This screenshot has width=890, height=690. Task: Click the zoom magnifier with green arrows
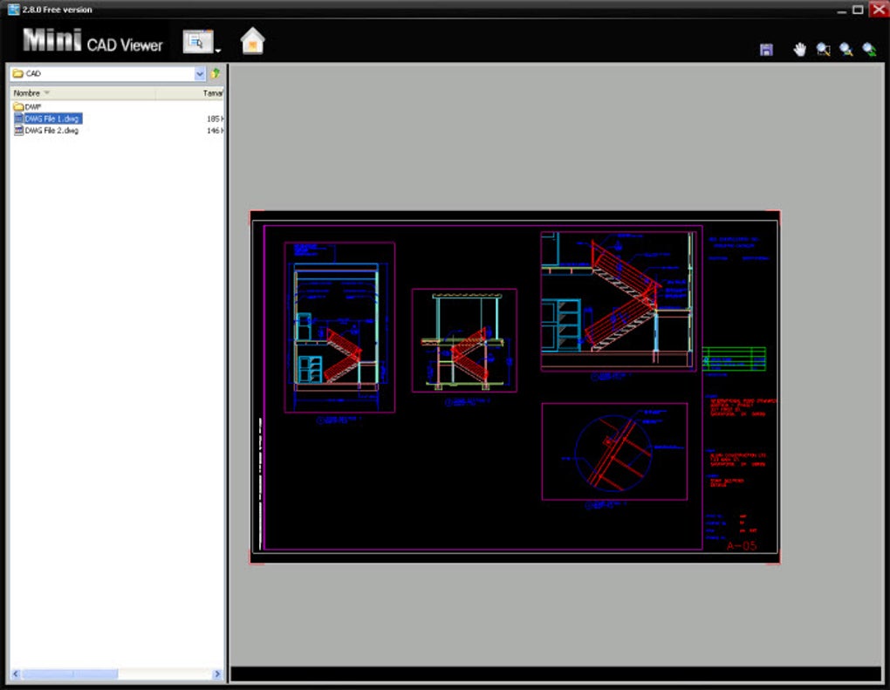870,50
